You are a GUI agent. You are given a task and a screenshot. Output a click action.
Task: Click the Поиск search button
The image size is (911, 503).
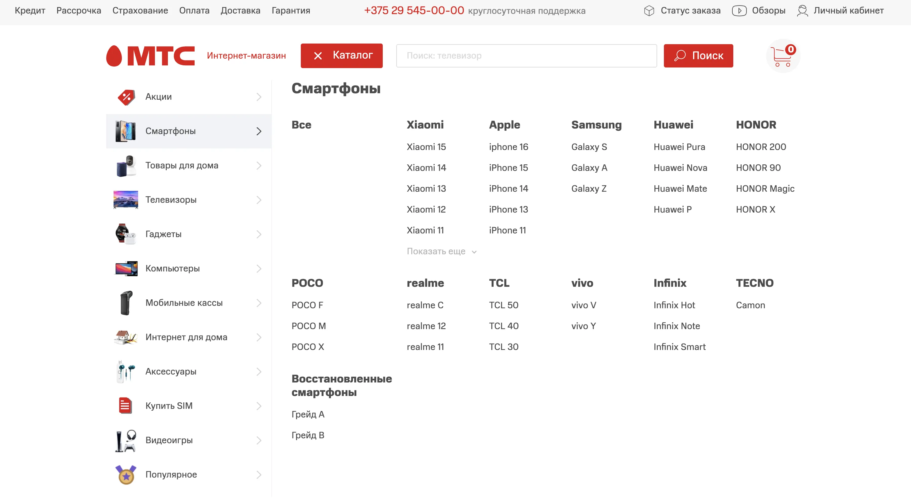tap(698, 56)
